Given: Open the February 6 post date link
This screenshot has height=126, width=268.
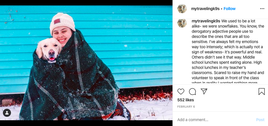Looking at the screenshot, I should click(x=186, y=106).
